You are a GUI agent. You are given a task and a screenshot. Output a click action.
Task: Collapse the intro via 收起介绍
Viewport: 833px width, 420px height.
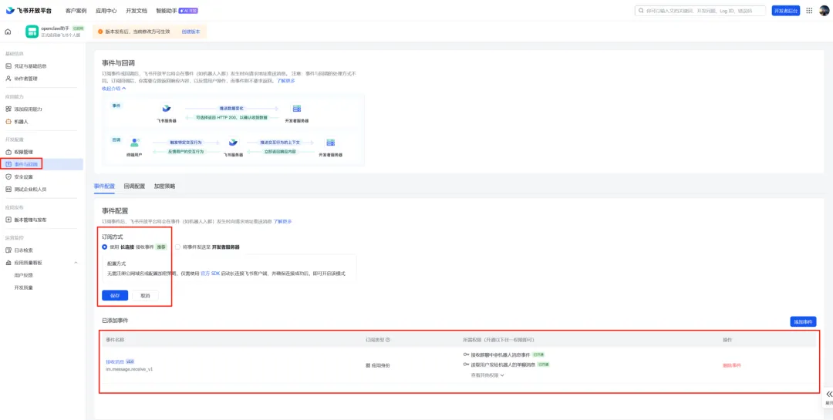point(113,89)
